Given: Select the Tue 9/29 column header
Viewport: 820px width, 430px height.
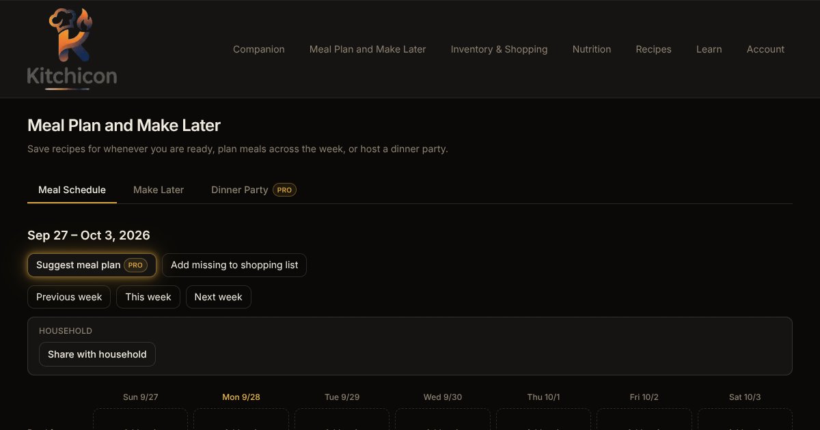Looking at the screenshot, I should click(342, 397).
